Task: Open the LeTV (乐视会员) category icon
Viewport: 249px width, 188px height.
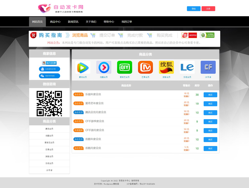Action: pyautogui.click(x=187, y=67)
